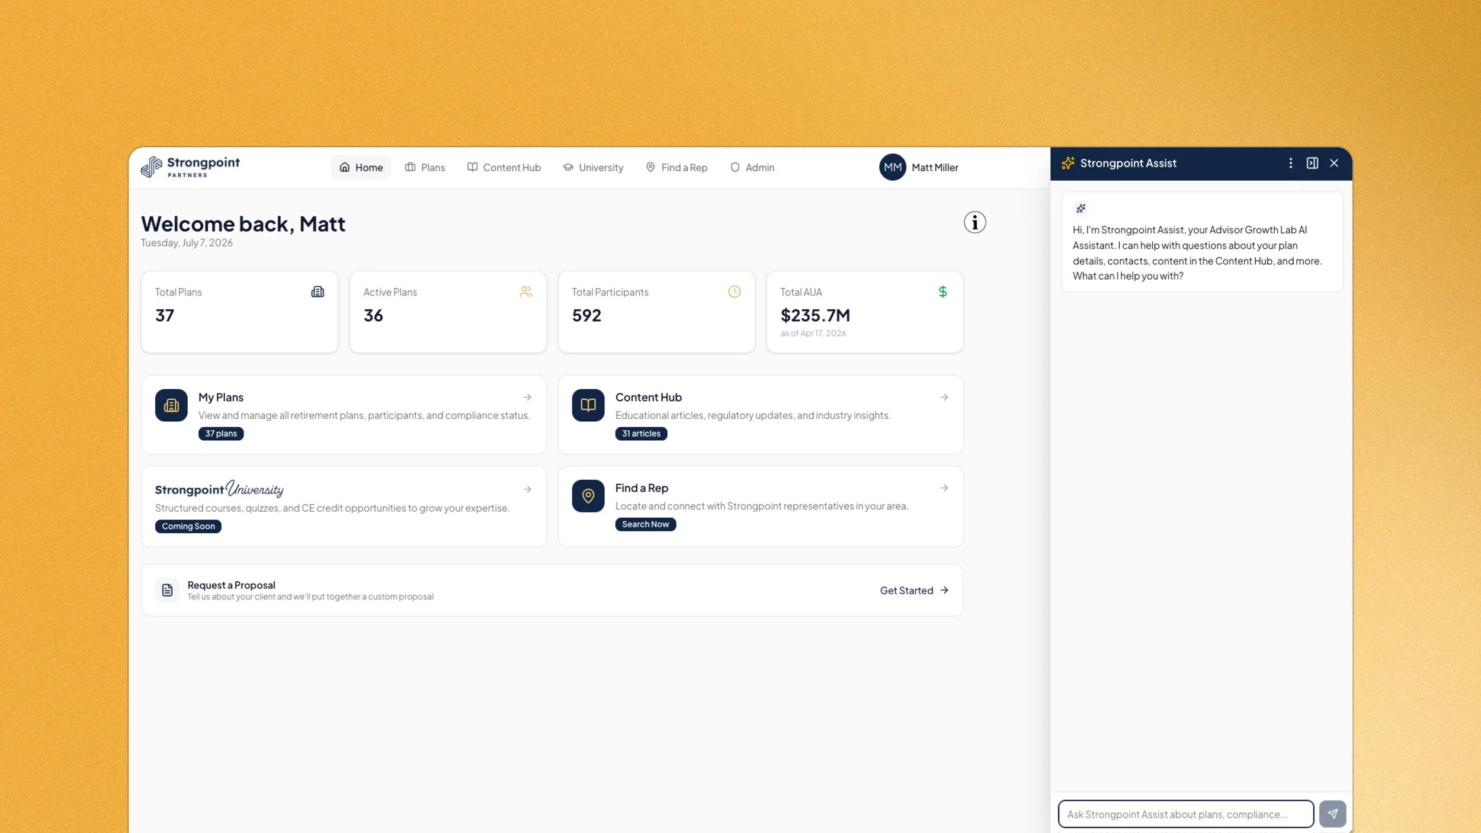Open the Home tab
1481x833 pixels.
tap(361, 167)
